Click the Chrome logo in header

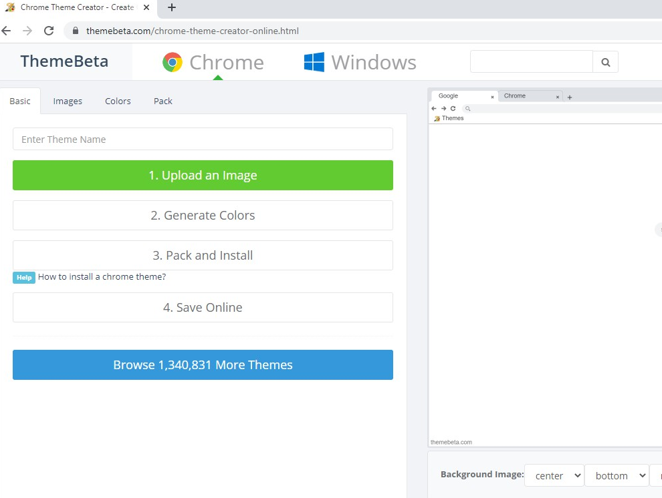tap(173, 62)
